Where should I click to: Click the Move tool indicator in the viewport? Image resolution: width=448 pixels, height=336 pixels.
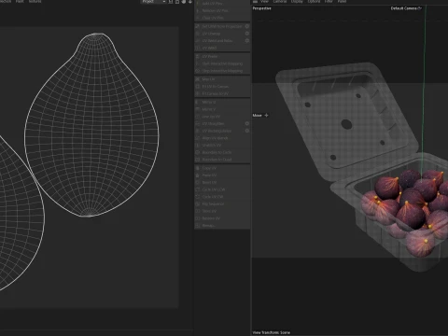tap(260, 116)
